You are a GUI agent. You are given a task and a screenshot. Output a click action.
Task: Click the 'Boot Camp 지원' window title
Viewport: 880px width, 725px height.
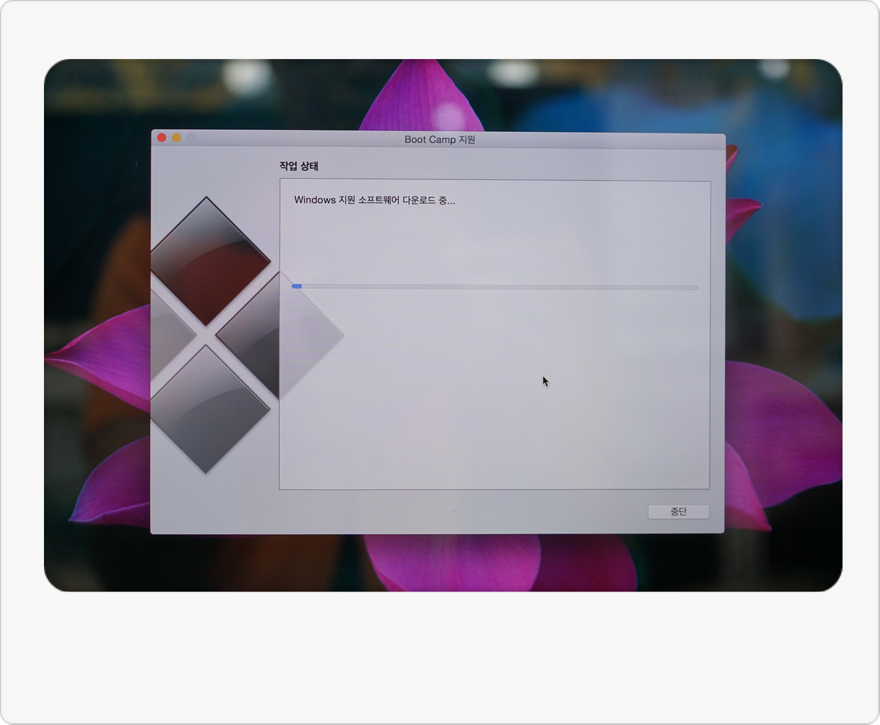pos(440,139)
